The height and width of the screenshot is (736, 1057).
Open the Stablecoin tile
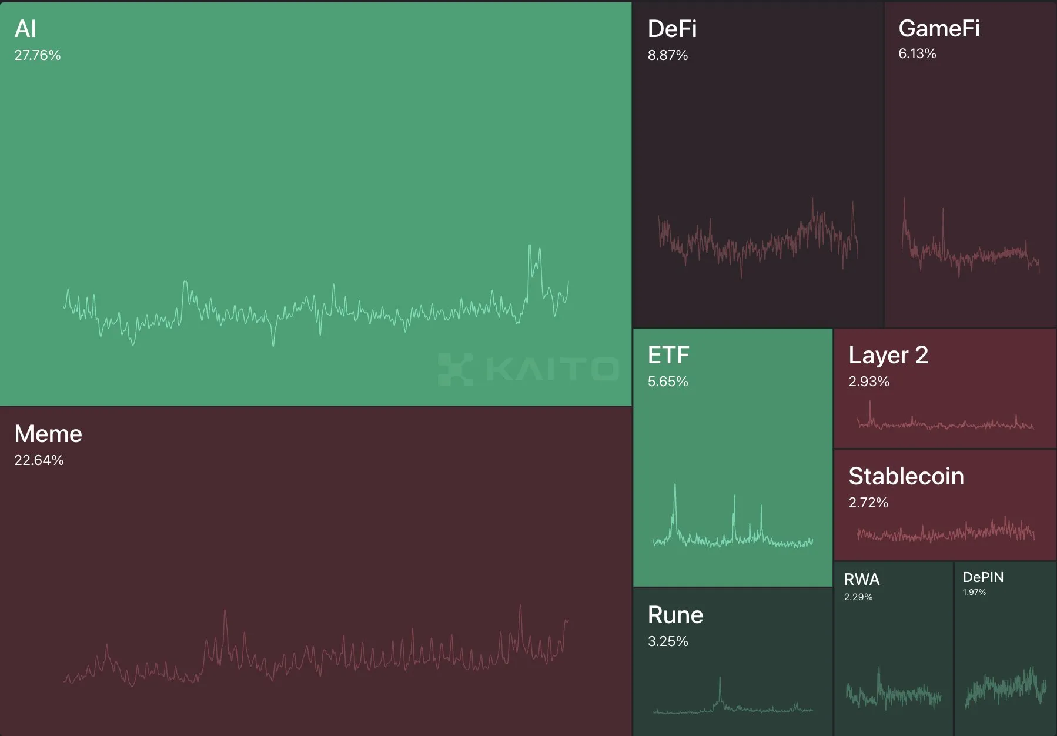(x=945, y=505)
